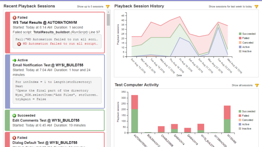Viewport: 262px width, 147px height.
Task: Click the Failed icon on Dialog Default Test
Action: 14,138
